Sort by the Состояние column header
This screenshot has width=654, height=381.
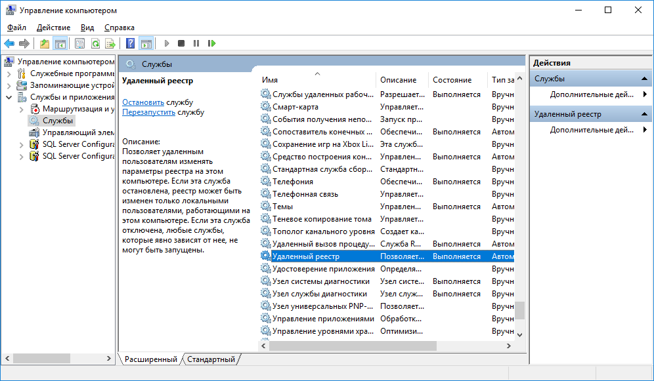(x=458, y=79)
